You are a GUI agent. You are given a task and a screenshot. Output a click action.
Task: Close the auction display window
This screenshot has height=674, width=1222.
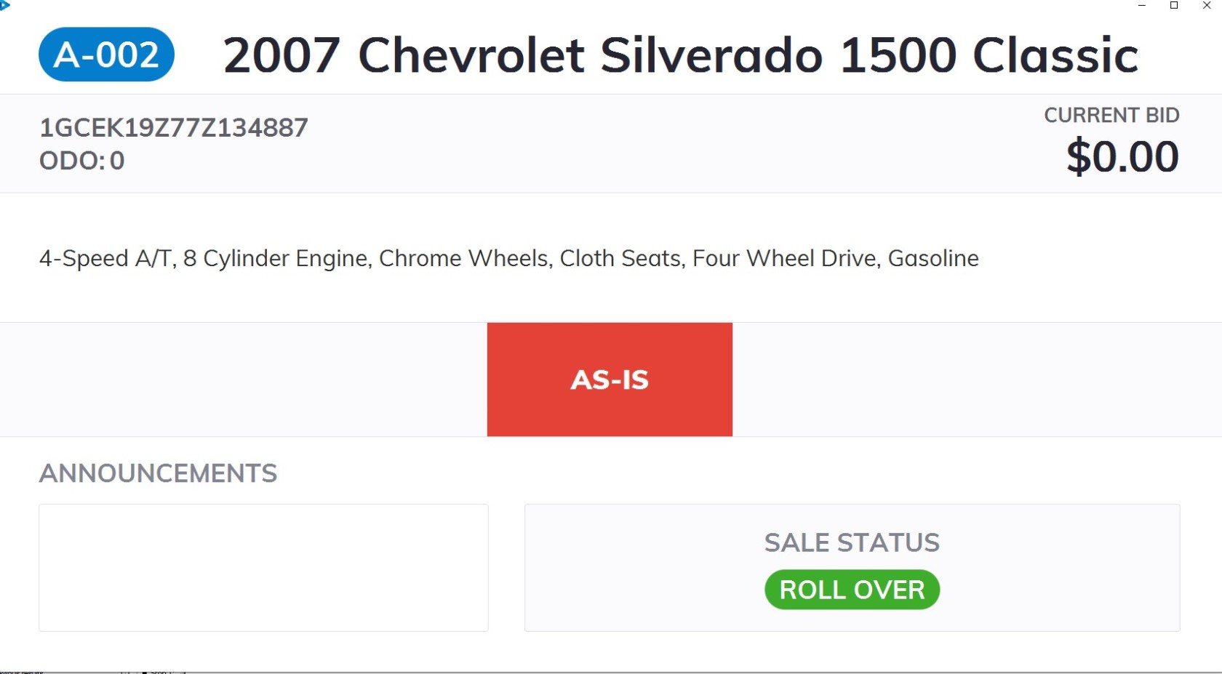click(x=1206, y=6)
